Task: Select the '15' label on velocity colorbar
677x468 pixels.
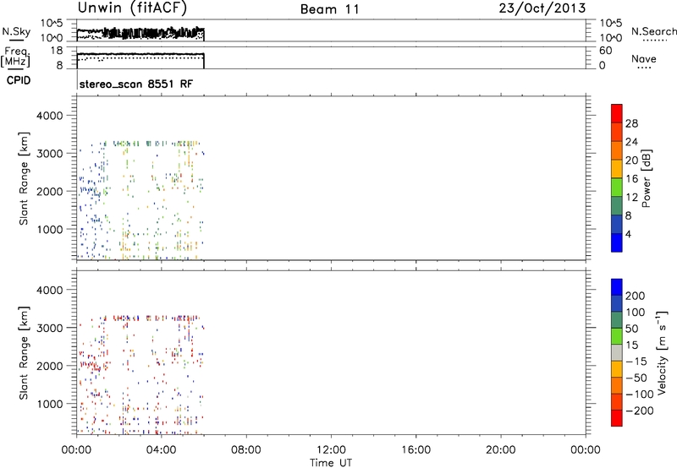Action: click(631, 346)
